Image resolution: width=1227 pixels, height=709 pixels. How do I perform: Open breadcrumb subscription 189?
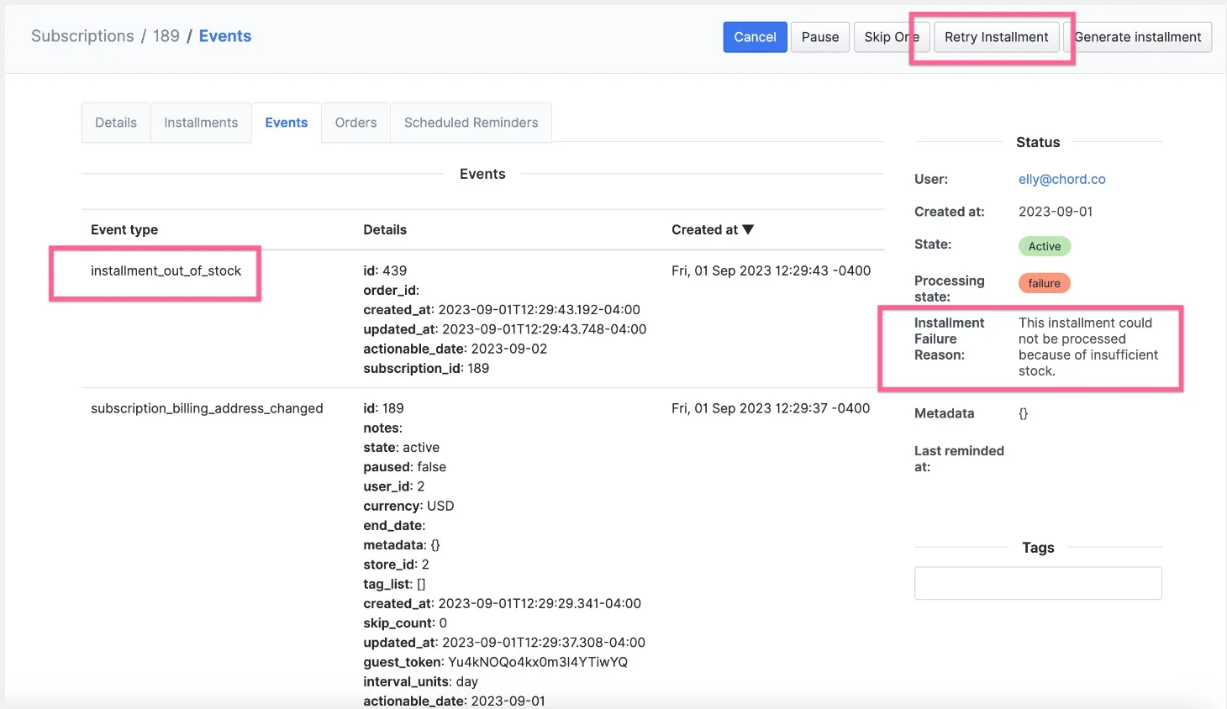pyautogui.click(x=166, y=36)
